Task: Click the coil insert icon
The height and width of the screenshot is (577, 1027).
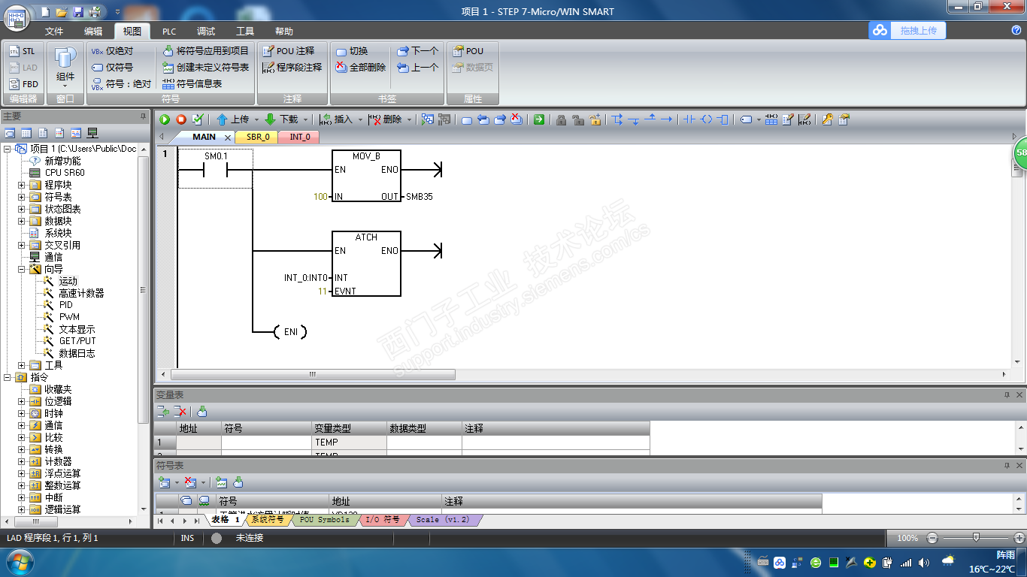Action: tap(706, 119)
